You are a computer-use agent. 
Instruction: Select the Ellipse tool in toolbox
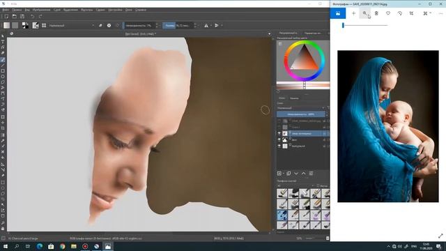(3, 77)
